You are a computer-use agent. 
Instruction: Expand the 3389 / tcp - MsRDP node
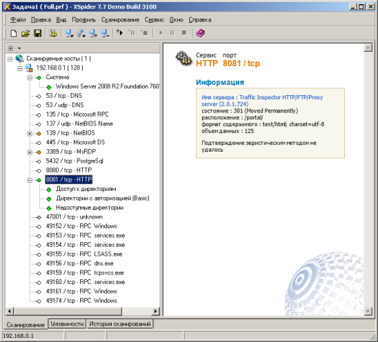[x=30, y=152]
